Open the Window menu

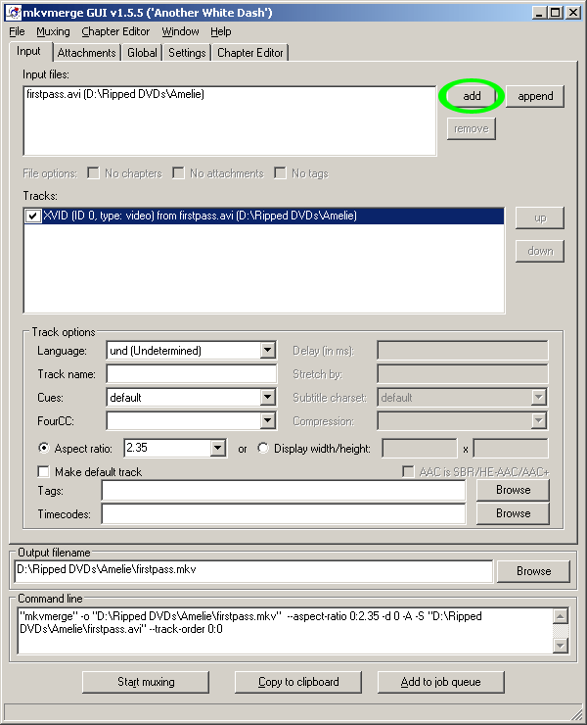[180, 31]
